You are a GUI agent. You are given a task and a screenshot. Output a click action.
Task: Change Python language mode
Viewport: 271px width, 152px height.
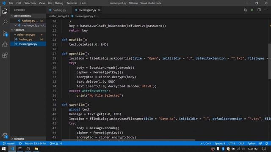coord(251,144)
